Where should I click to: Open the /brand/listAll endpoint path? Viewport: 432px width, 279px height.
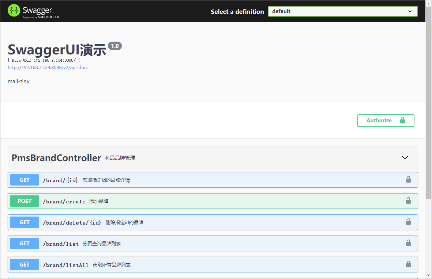point(65,265)
